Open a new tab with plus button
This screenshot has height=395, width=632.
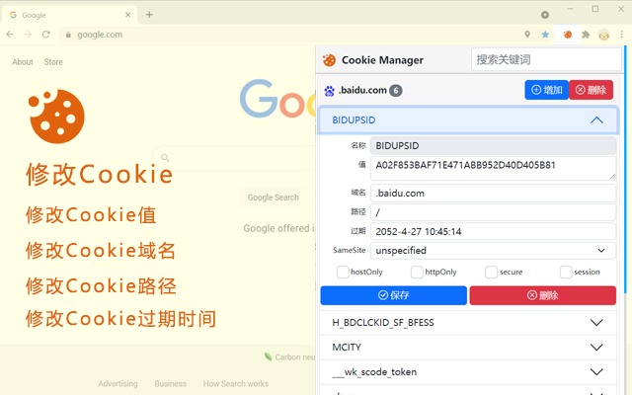pyautogui.click(x=149, y=15)
